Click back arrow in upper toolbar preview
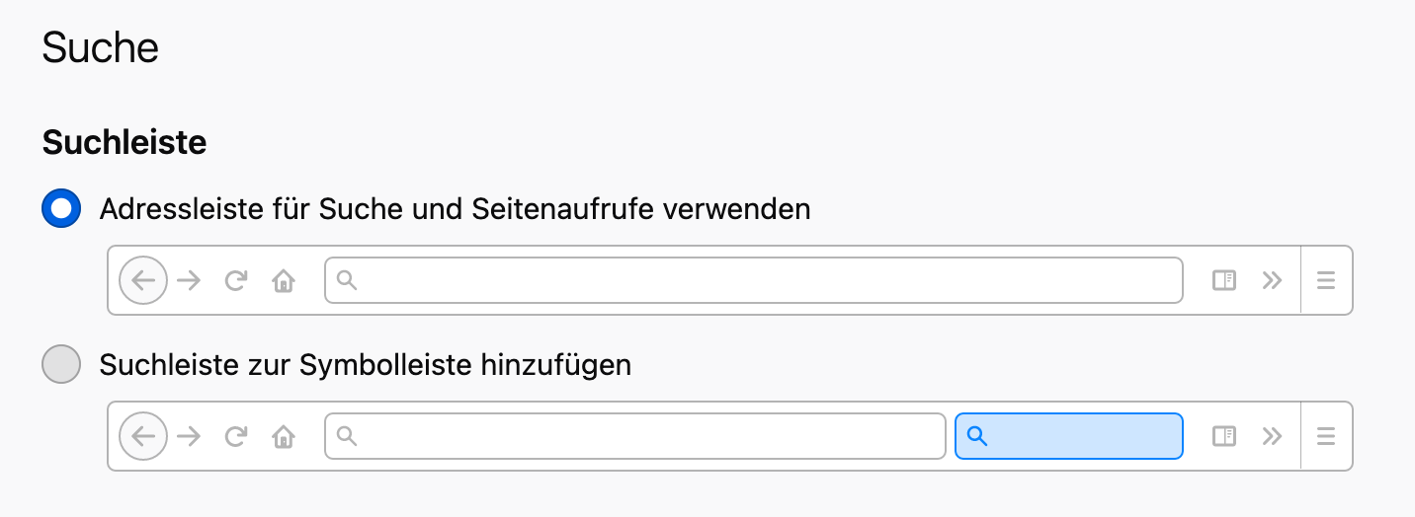Viewport: 1415px width, 517px height. point(144,280)
